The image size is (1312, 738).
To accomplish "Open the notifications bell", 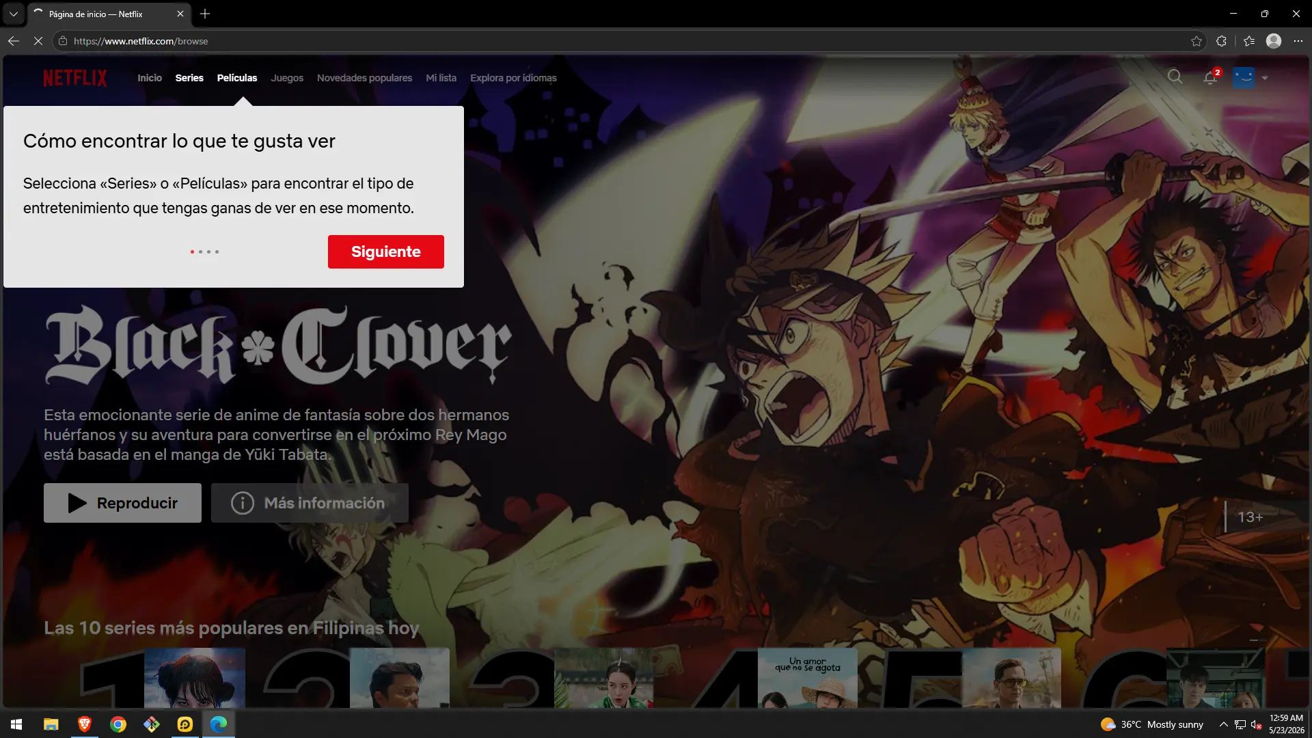I will coord(1210,78).
